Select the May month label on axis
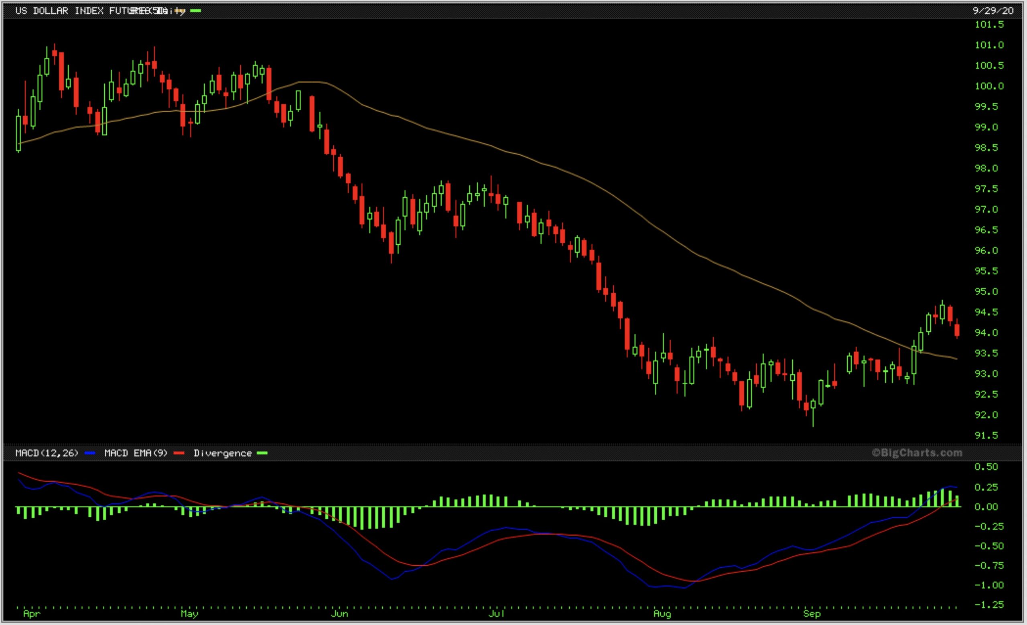The image size is (1027, 625). click(189, 614)
